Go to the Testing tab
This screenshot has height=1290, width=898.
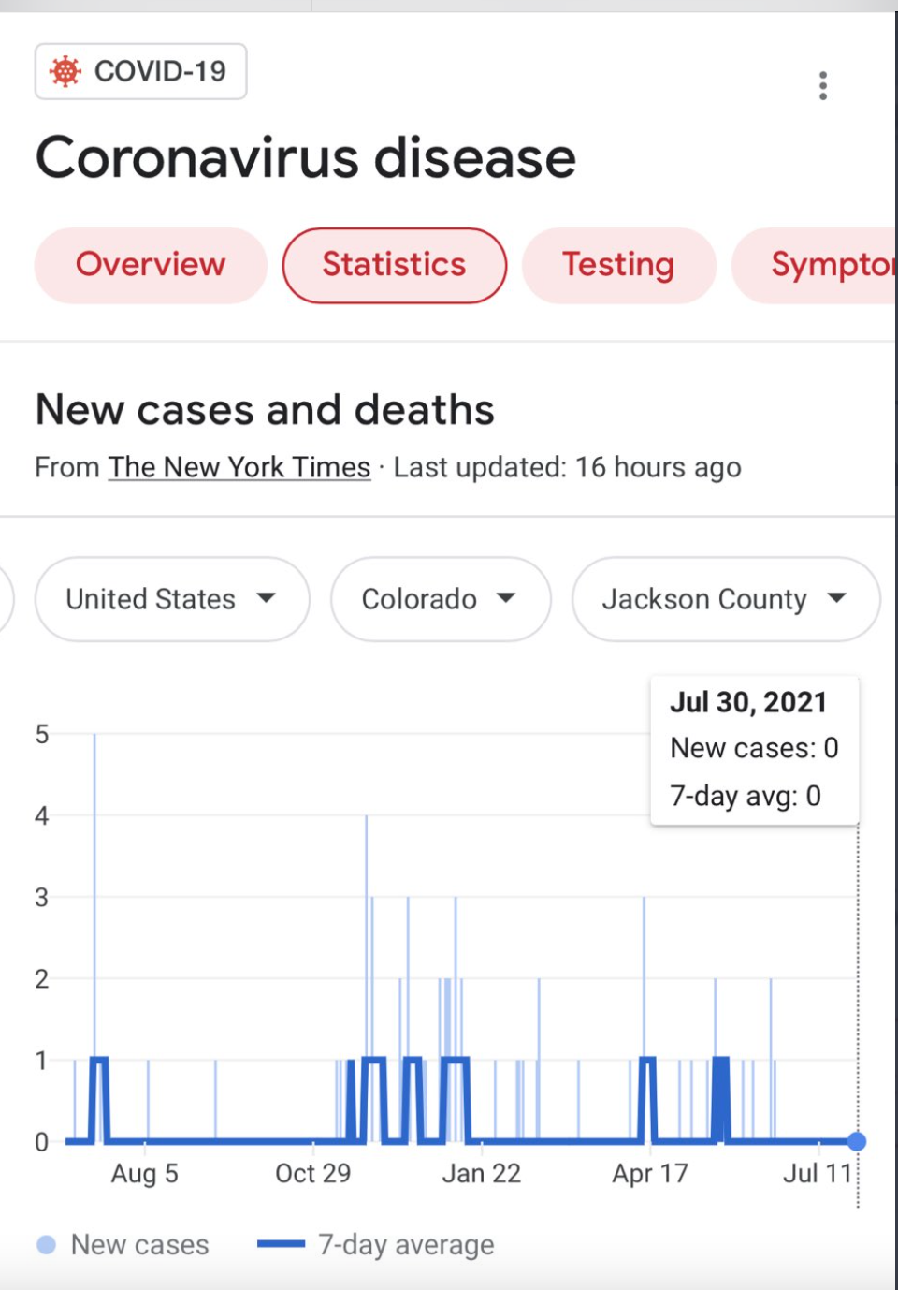pyautogui.click(x=618, y=265)
